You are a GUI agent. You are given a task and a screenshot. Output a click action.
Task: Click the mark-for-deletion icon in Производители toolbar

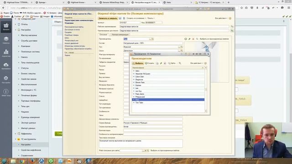[165, 63]
